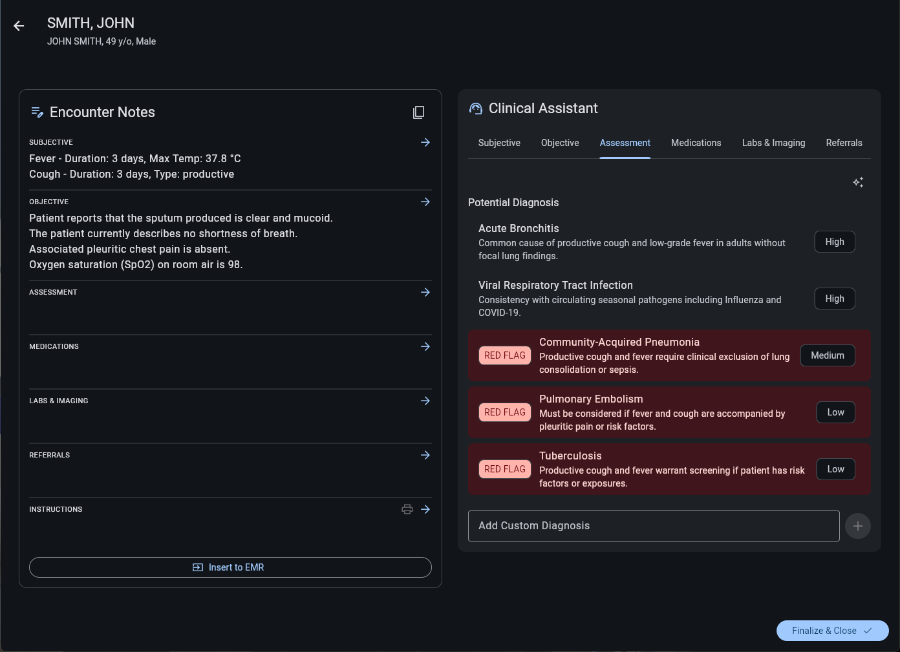The width and height of the screenshot is (900, 652).
Task: Click the High badge on Acute Bronchitis
Action: pos(834,242)
